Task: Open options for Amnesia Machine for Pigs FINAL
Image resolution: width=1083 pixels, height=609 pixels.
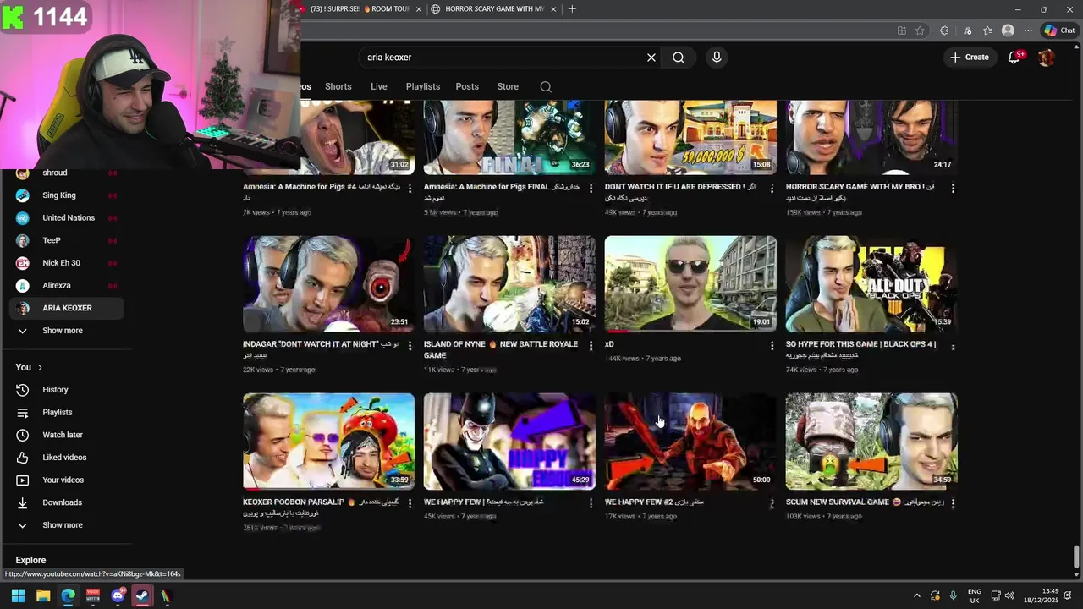Action: 591,189
